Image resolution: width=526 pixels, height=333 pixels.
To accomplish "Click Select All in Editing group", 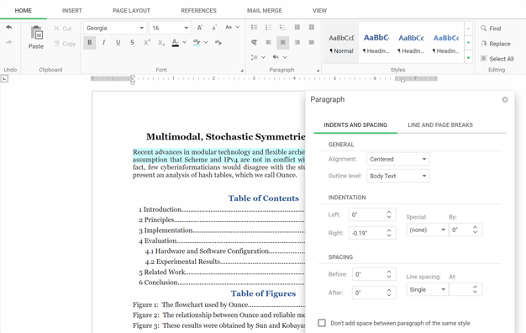I will tap(497, 59).
